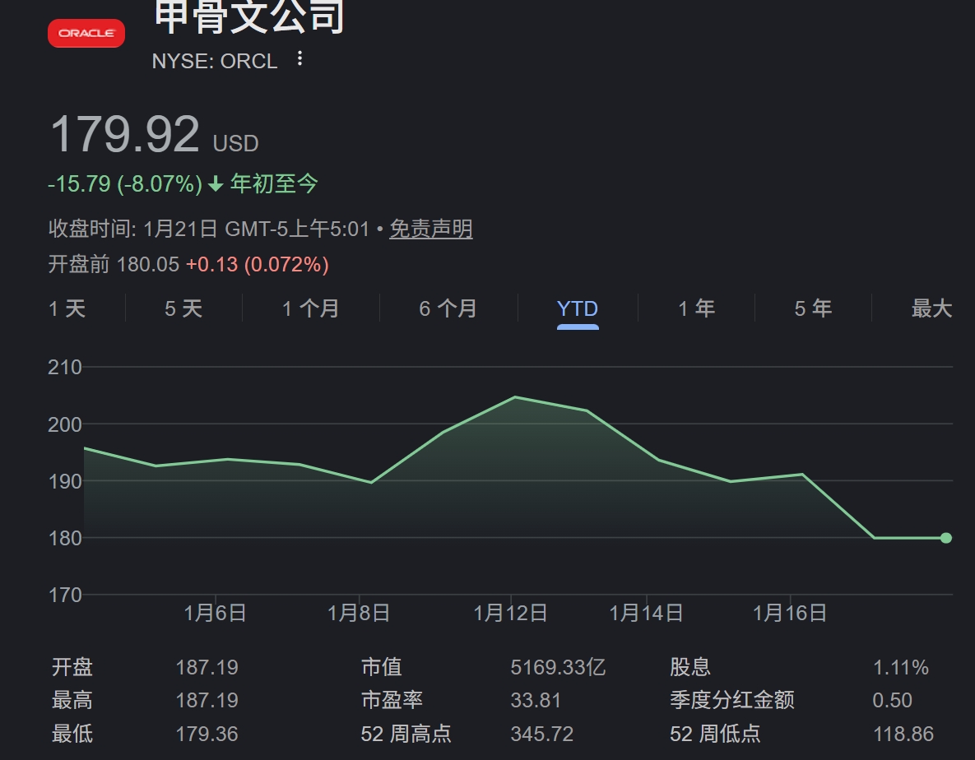Click the 市值 value 5169.33亿
This screenshot has width=975, height=760.
coord(559,667)
